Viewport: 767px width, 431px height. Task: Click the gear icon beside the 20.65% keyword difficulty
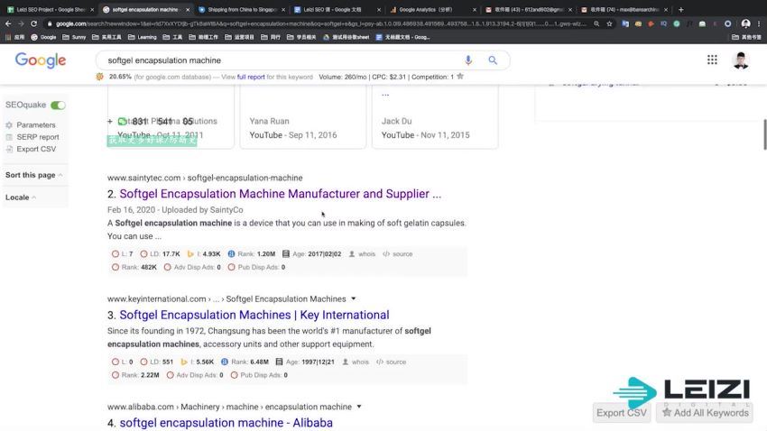click(x=100, y=77)
